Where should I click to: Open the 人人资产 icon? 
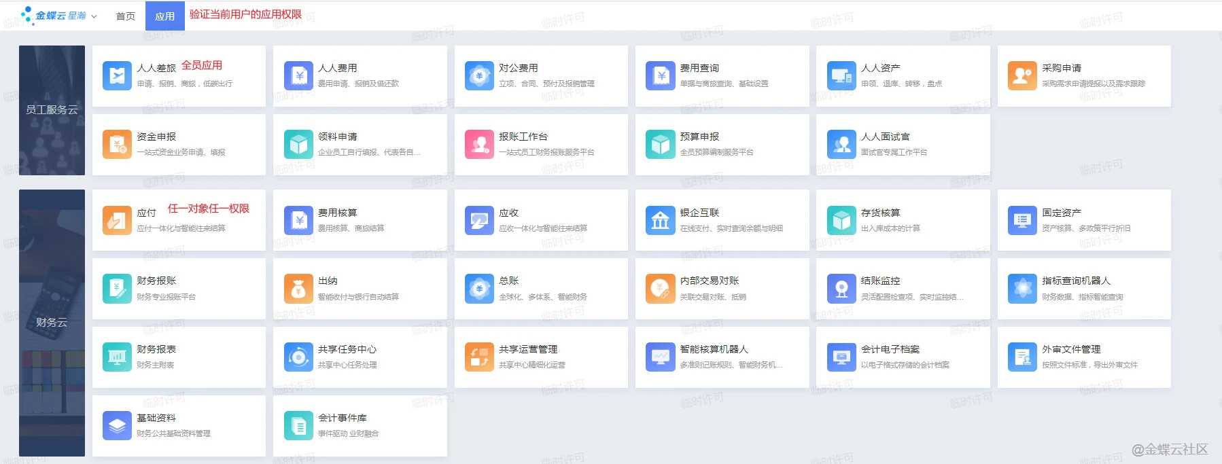pyautogui.click(x=841, y=75)
